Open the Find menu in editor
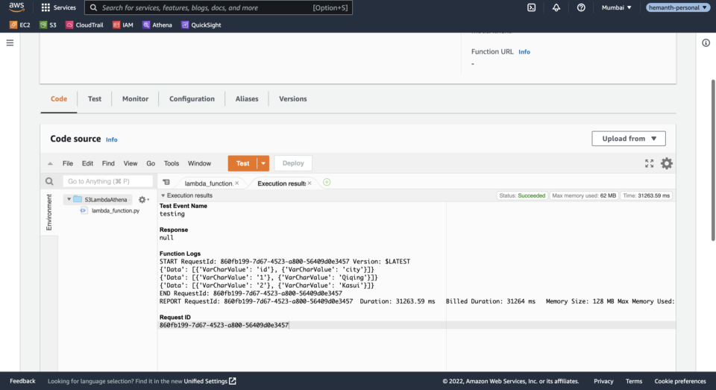This screenshot has height=390, width=716. pos(108,163)
